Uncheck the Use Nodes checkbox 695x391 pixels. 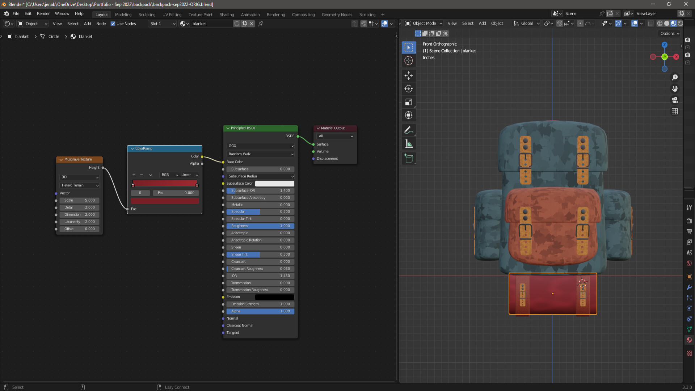coord(113,24)
